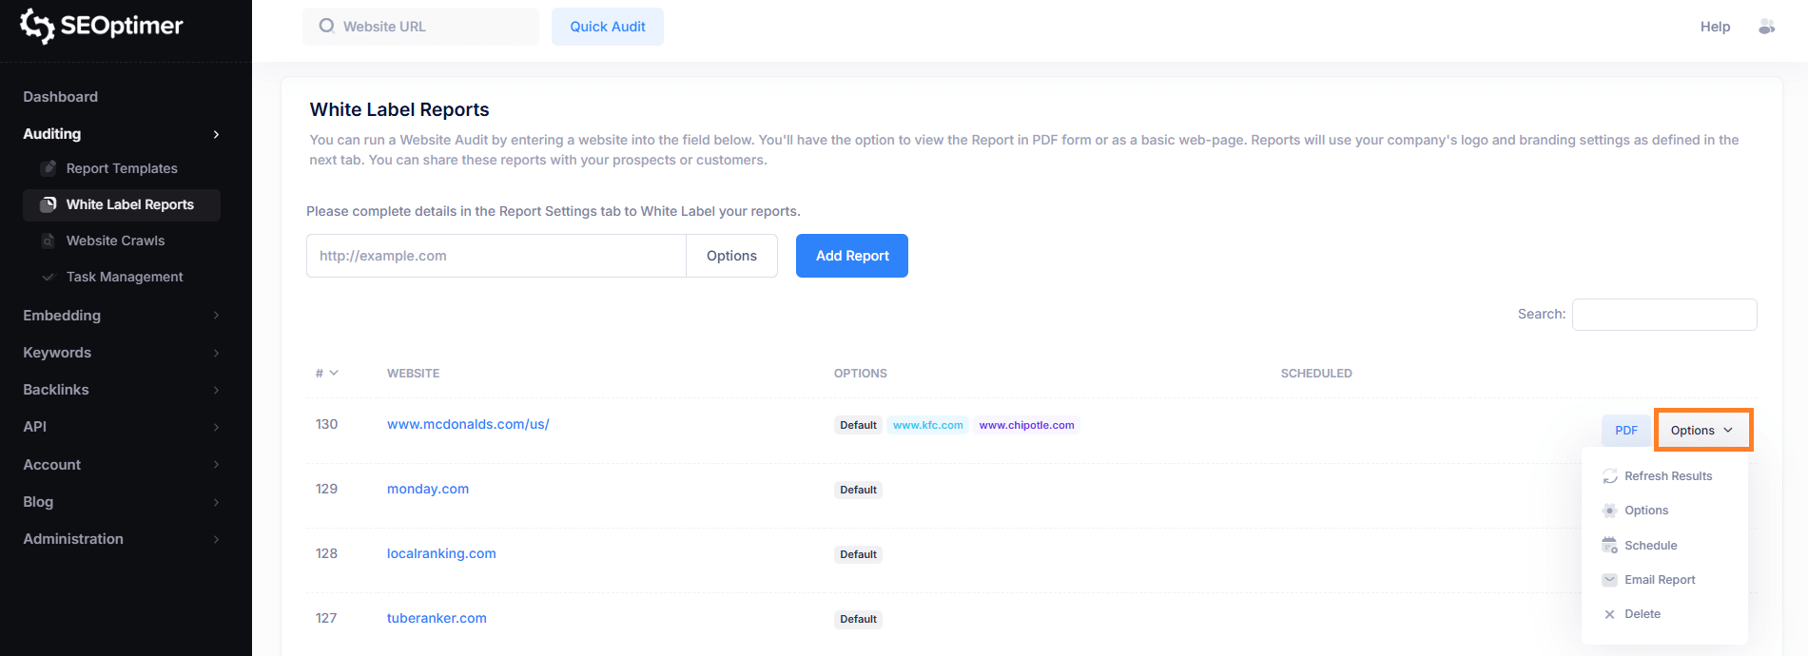Click the WEBSITE column header
The height and width of the screenshot is (656, 1808).
(x=413, y=374)
